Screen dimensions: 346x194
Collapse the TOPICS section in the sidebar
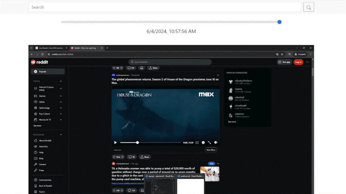(x=61, y=81)
